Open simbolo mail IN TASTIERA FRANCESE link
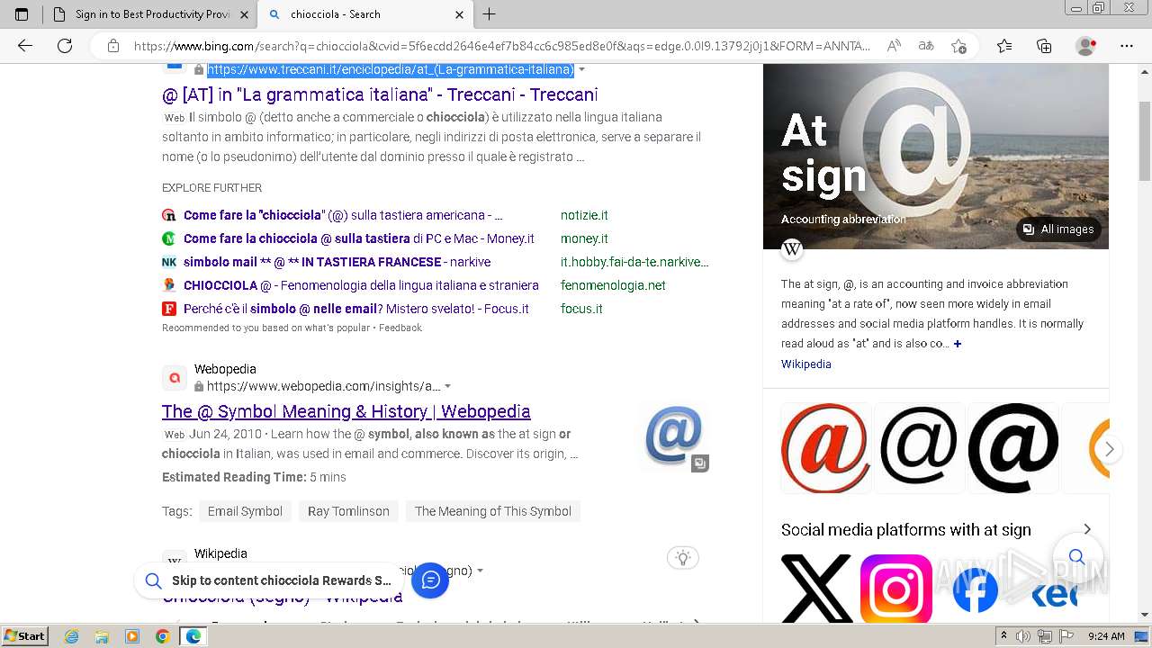1152x648 pixels. 337,262
